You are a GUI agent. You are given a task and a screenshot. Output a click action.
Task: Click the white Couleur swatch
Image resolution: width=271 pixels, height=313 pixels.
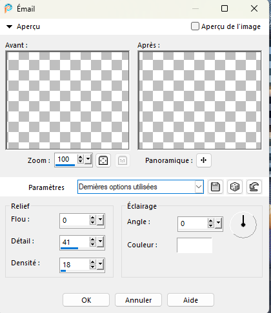click(194, 245)
